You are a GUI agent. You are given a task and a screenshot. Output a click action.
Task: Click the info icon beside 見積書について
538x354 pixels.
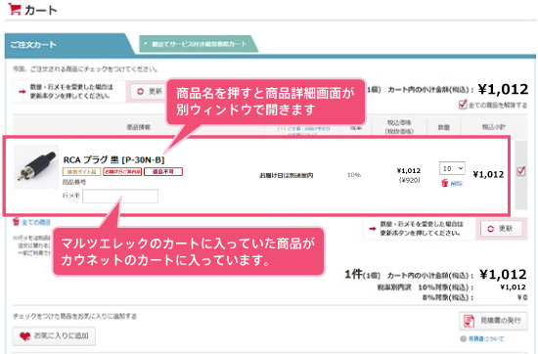[x=464, y=339]
